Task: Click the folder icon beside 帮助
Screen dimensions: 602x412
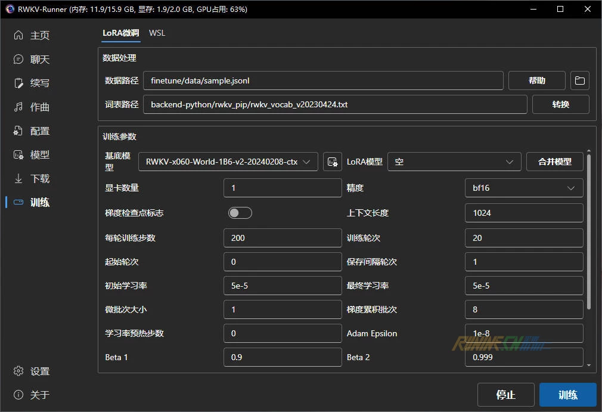Action: pos(579,80)
